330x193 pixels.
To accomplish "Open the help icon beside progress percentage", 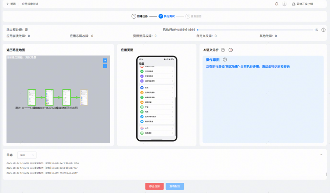I will tap(323, 30).
